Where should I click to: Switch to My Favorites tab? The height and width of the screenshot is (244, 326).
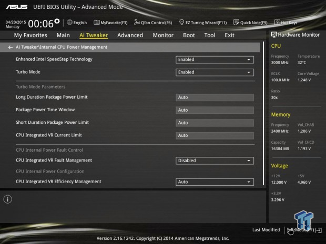30,35
